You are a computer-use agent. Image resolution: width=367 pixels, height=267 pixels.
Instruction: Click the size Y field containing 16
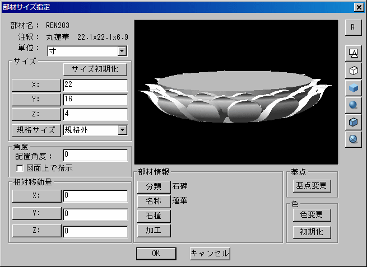[x=95, y=100]
